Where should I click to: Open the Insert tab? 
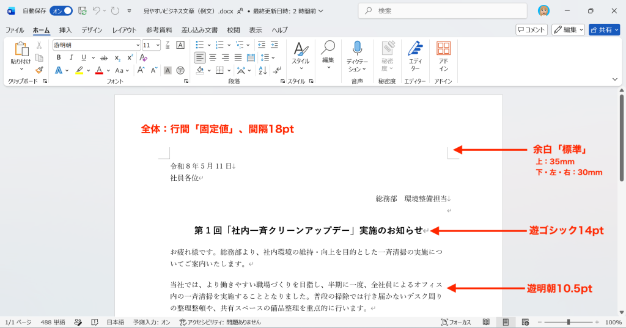pyautogui.click(x=65, y=30)
